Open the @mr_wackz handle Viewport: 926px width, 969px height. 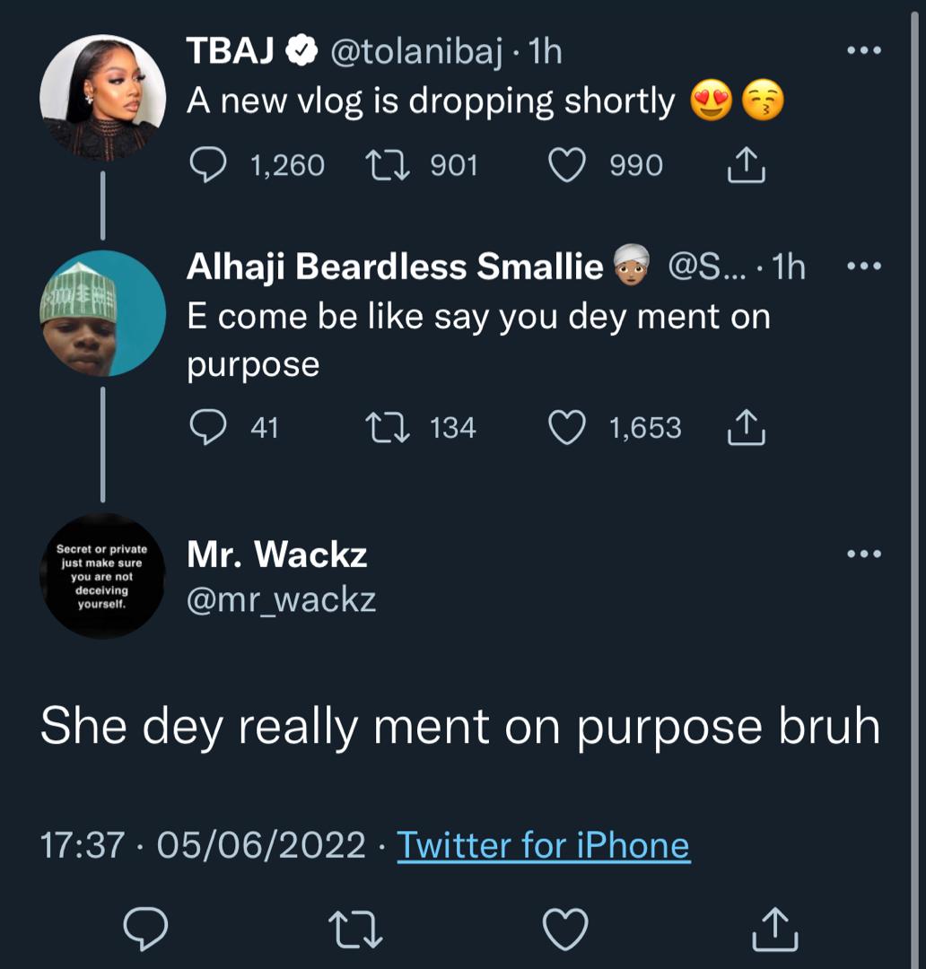pyautogui.click(x=281, y=598)
